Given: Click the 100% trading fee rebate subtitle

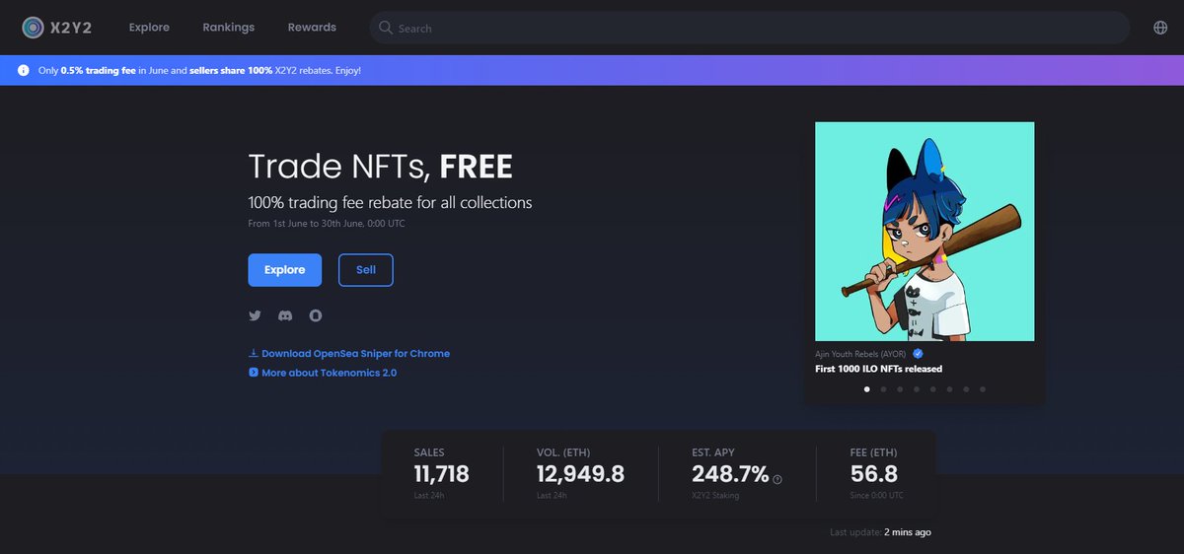Looking at the screenshot, I should click(390, 203).
